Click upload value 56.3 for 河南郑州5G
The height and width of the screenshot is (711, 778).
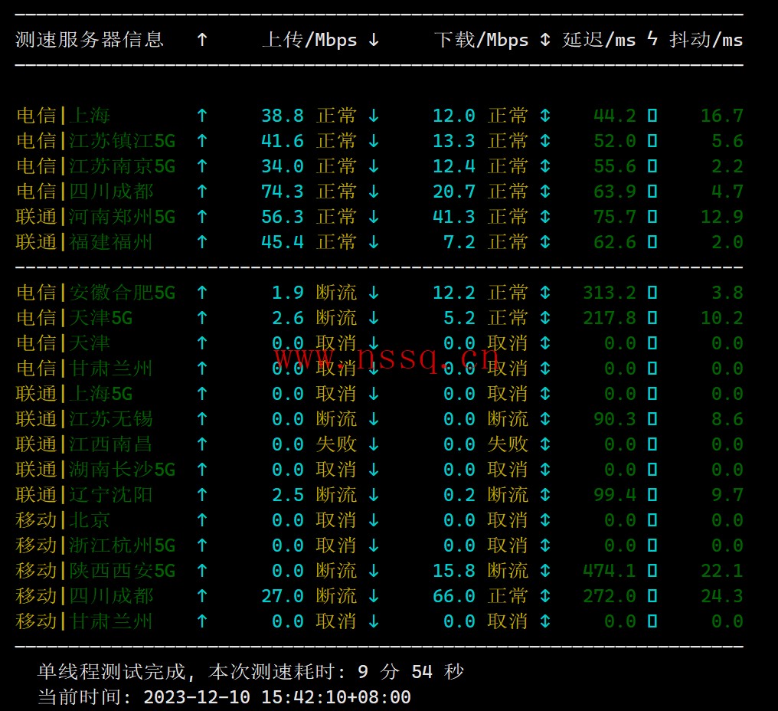coord(283,217)
